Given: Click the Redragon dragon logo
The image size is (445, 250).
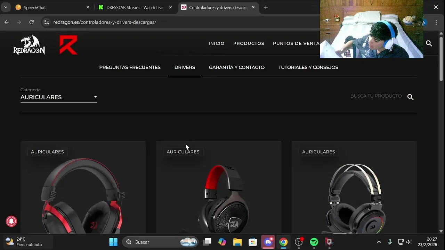Looking at the screenshot, I should (x=29, y=45).
